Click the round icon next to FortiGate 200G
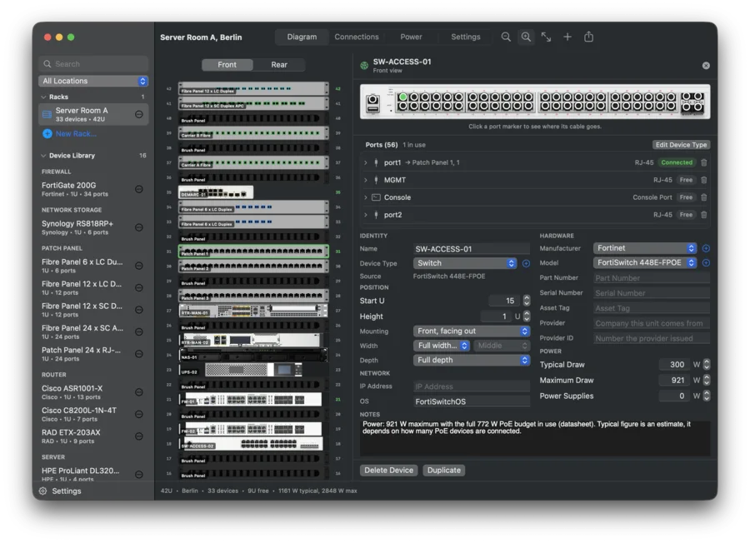Screen dimensions: 750x543 point(138,189)
